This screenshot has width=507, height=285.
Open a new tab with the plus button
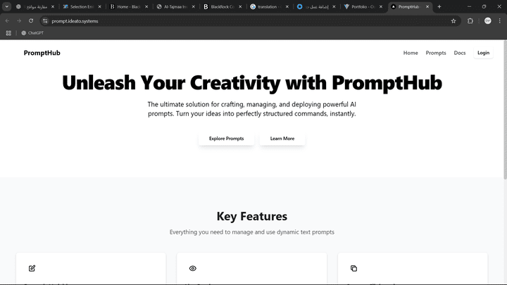point(439,6)
